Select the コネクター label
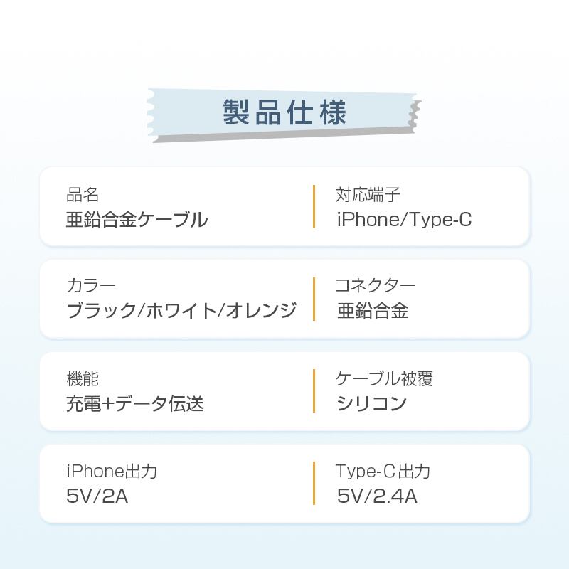Screen dimensions: 569x569 point(376,286)
